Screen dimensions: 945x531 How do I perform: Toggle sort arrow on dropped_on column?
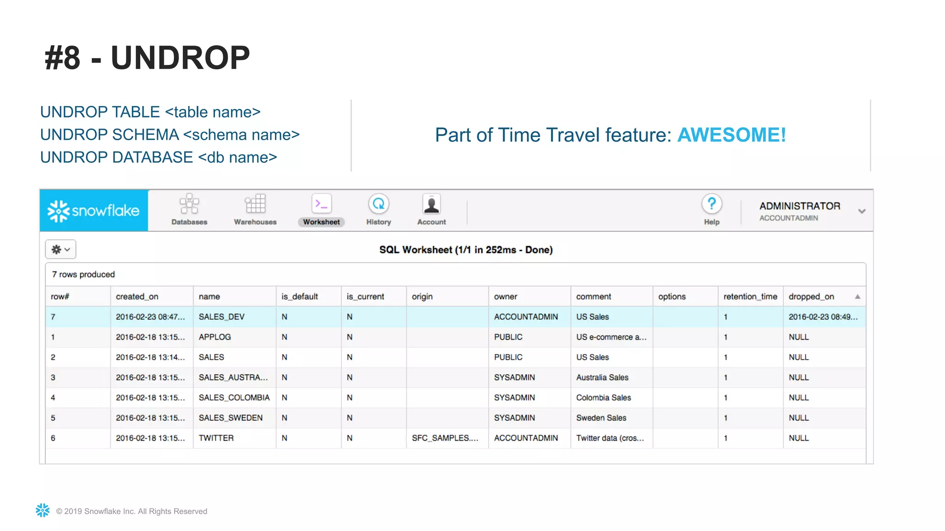pyautogui.click(x=857, y=297)
